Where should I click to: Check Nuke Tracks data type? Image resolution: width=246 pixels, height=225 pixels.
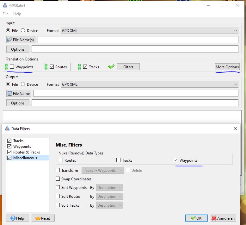118,160
